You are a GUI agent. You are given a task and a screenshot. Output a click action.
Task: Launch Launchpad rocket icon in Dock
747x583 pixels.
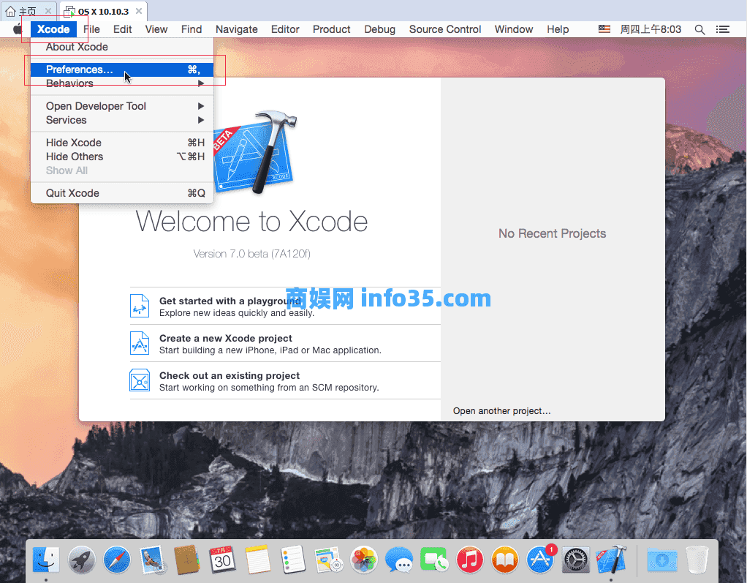tap(81, 559)
